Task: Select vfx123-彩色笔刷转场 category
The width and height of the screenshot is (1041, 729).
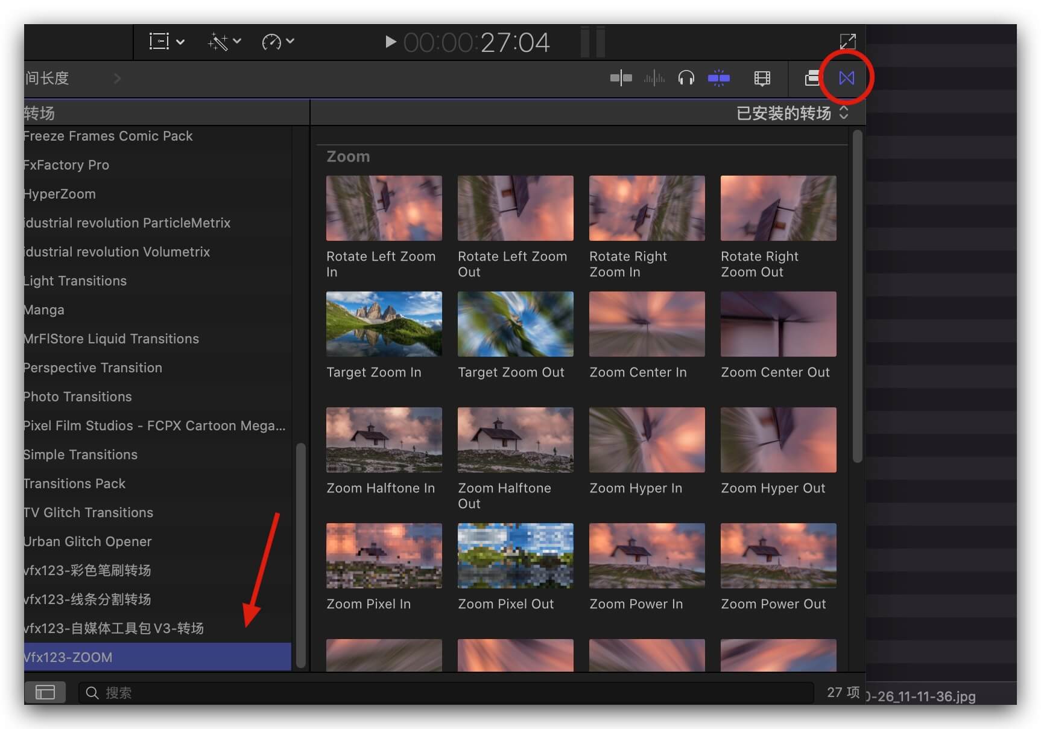Action: tap(157, 570)
